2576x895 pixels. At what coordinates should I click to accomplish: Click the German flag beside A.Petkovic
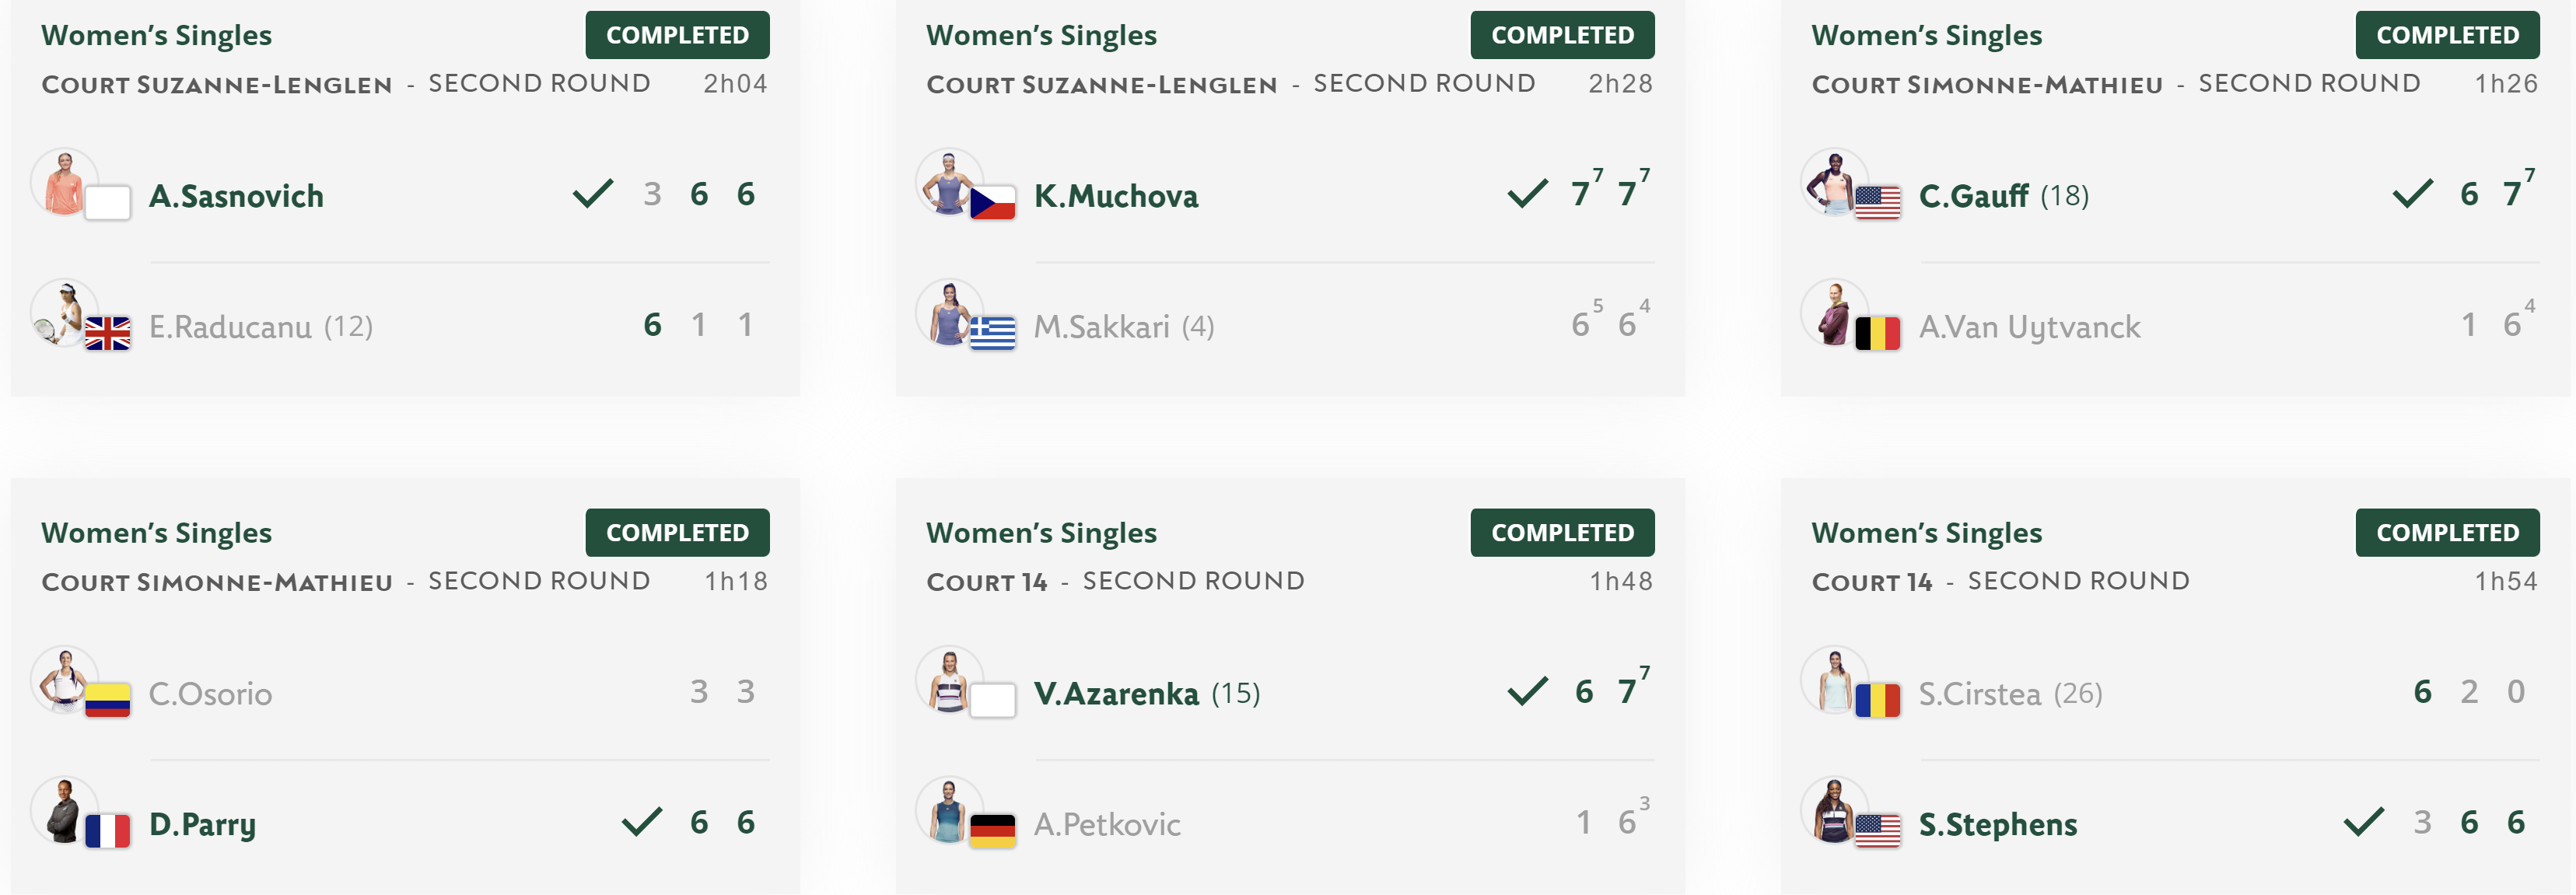point(993,831)
